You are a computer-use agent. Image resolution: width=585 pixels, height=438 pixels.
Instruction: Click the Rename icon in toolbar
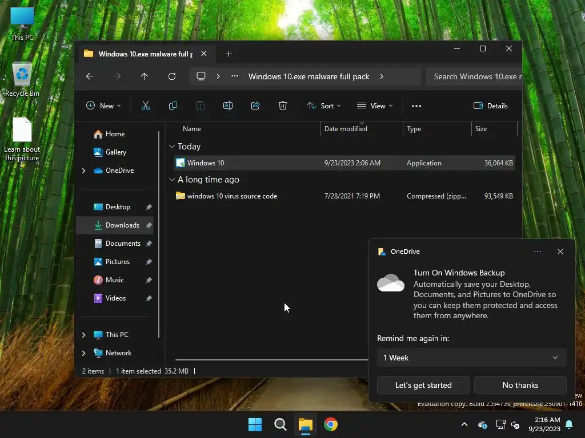(227, 106)
